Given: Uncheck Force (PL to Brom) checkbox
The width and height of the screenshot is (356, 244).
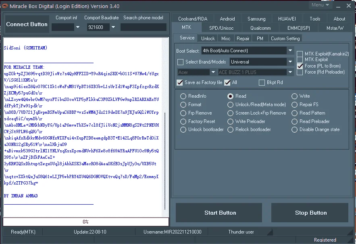Looking at the screenshot, I should (x=300, y=66).
